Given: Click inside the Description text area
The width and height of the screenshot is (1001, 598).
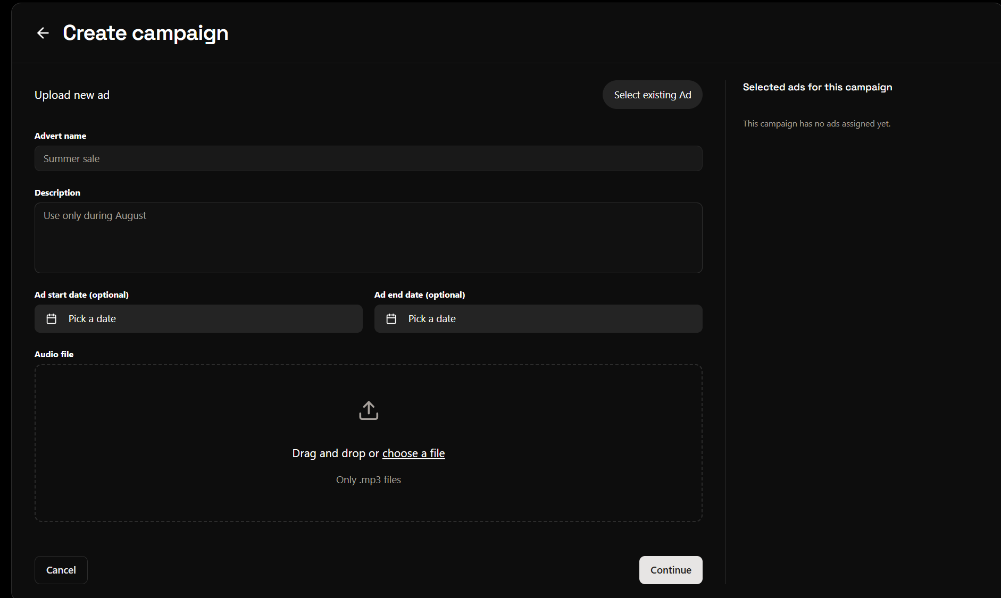Looking at the screenshot, I should 368,238.
